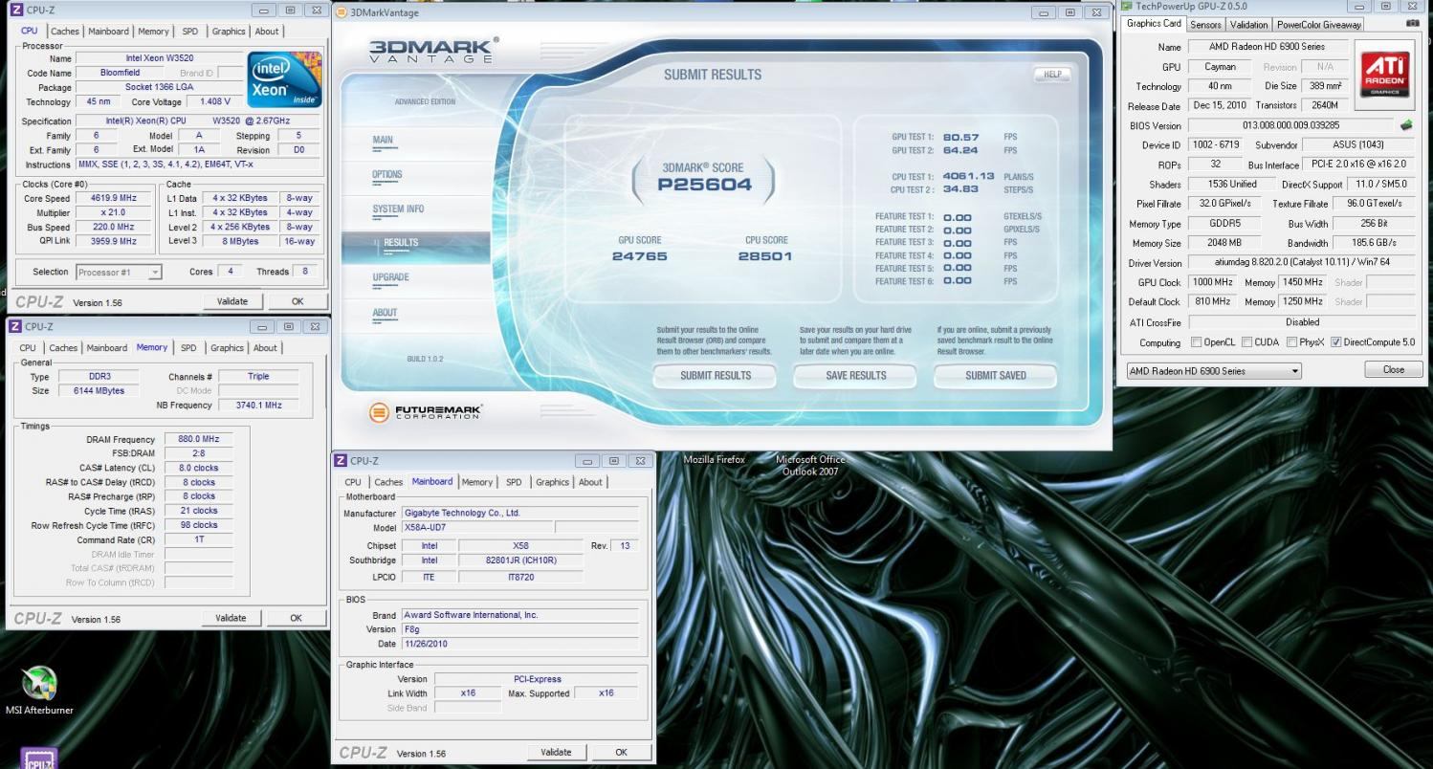Click the BIOS Date field 11/26/2010
This screenshot has width=1433, height=769.
[519, 644]
